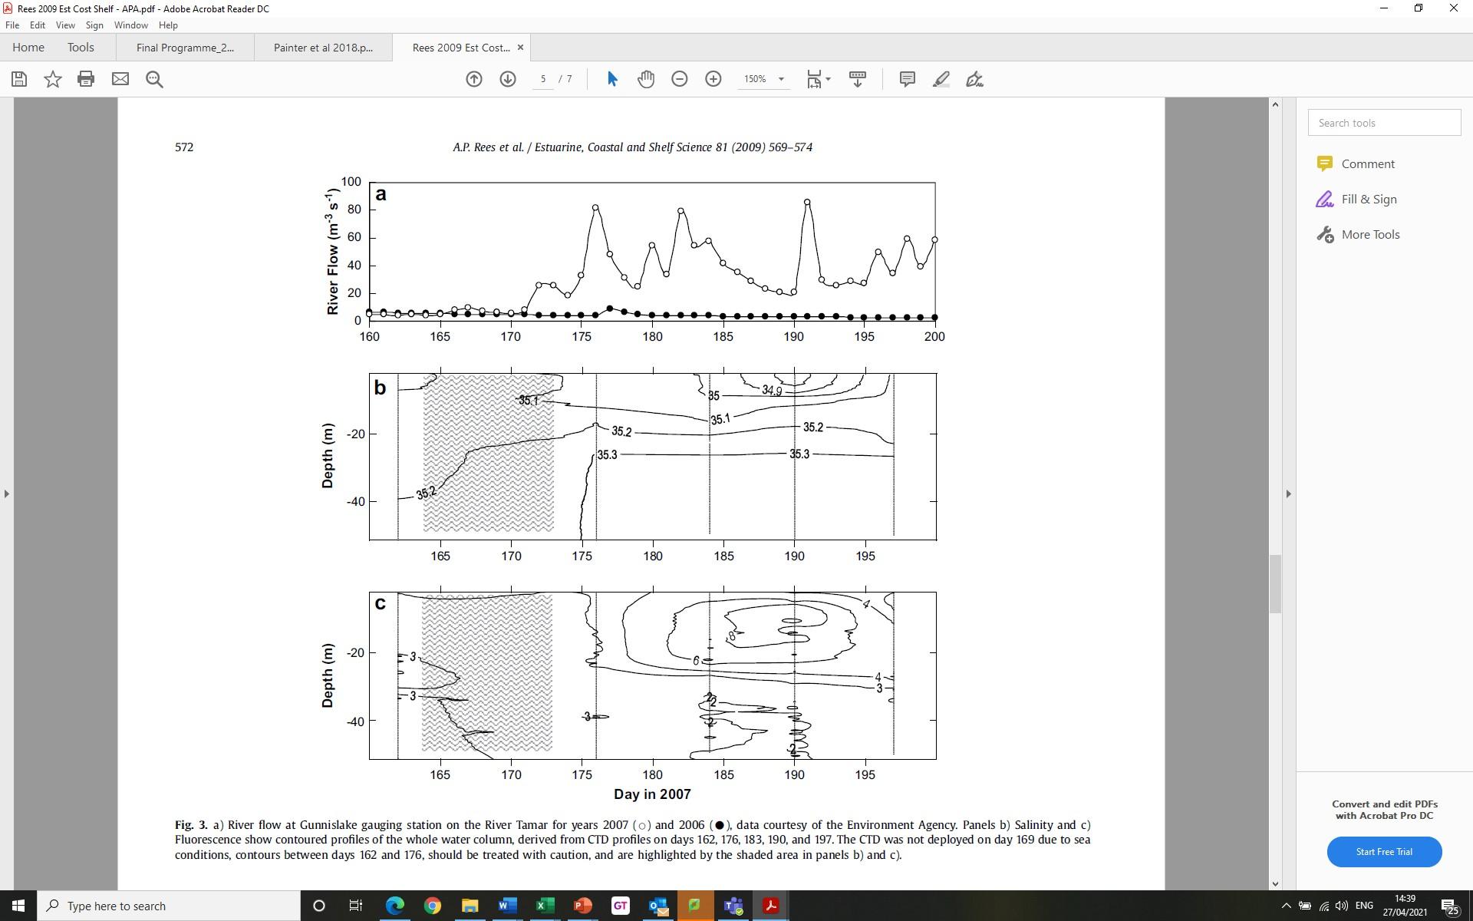Click the Start Free Trial button
The image size is (1473, 921).
tap(1384, 851)
